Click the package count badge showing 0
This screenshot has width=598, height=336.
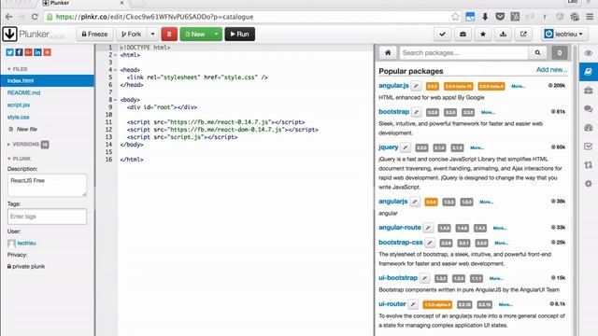(560, 53)
